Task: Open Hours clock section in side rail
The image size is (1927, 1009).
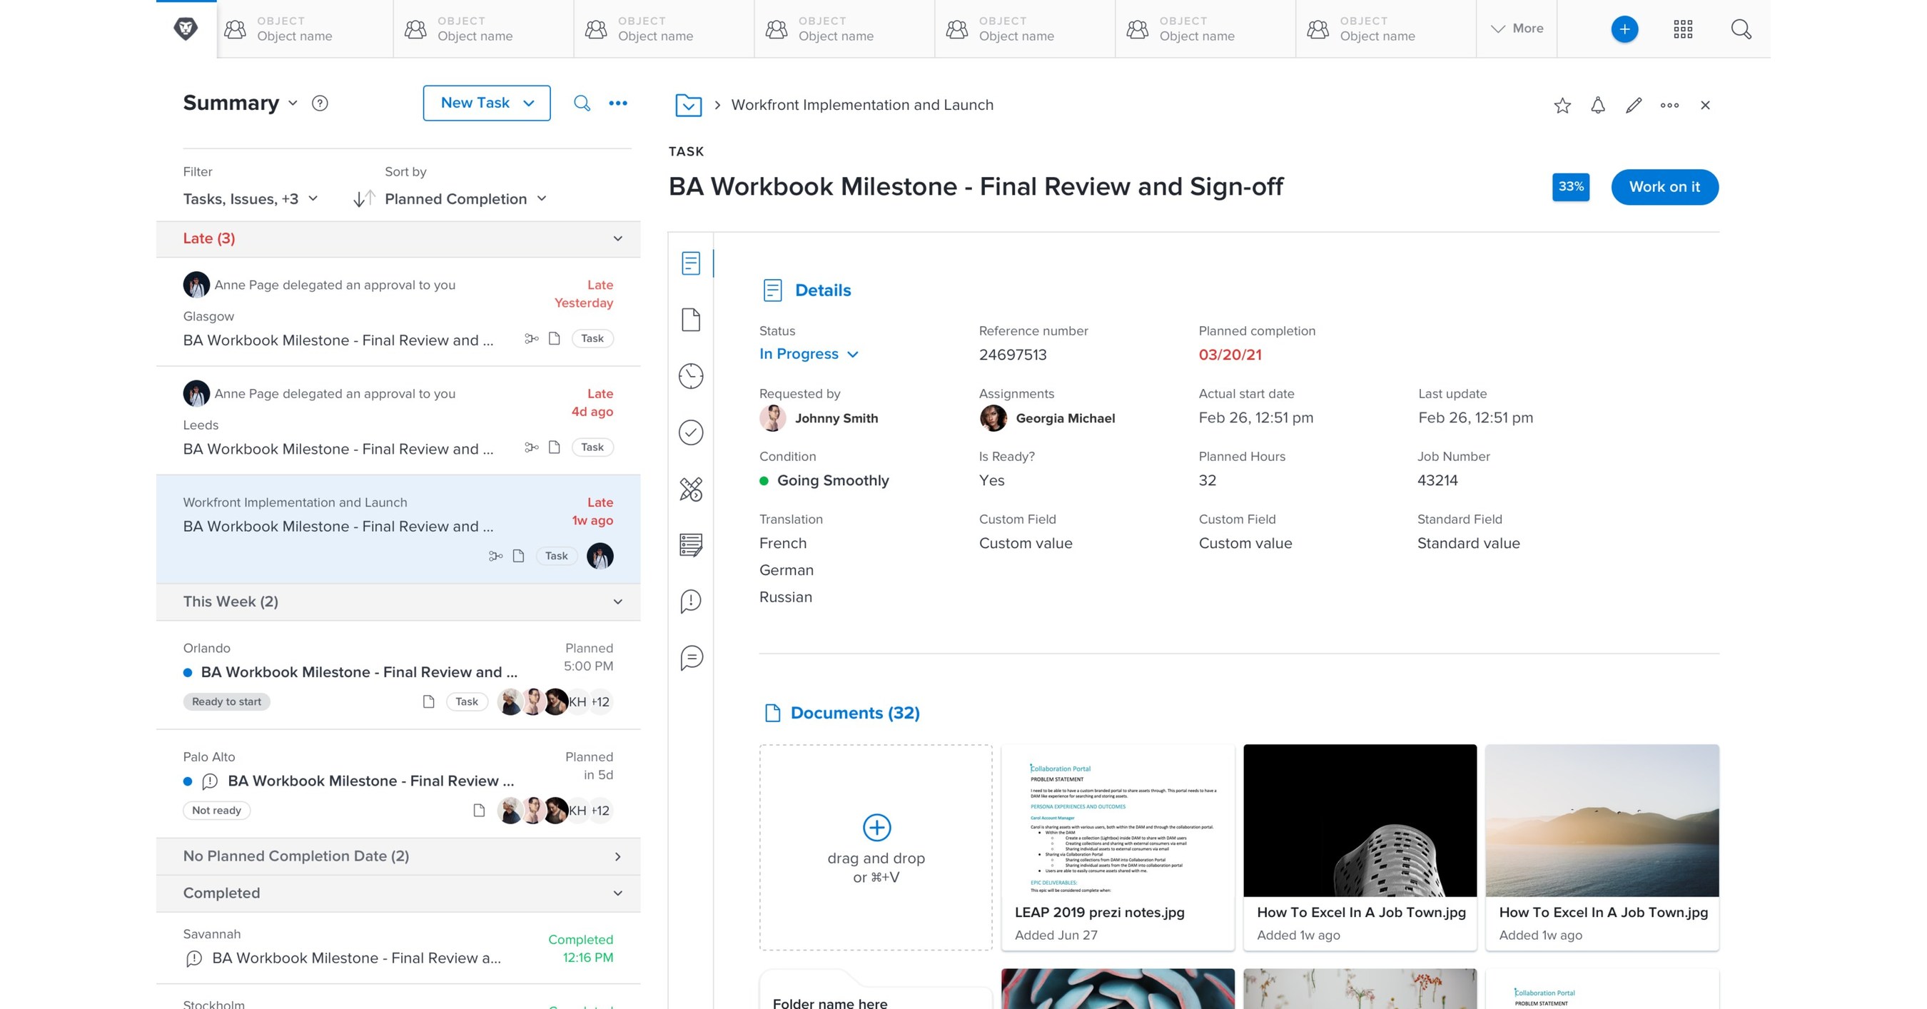Action: [691, 376]
